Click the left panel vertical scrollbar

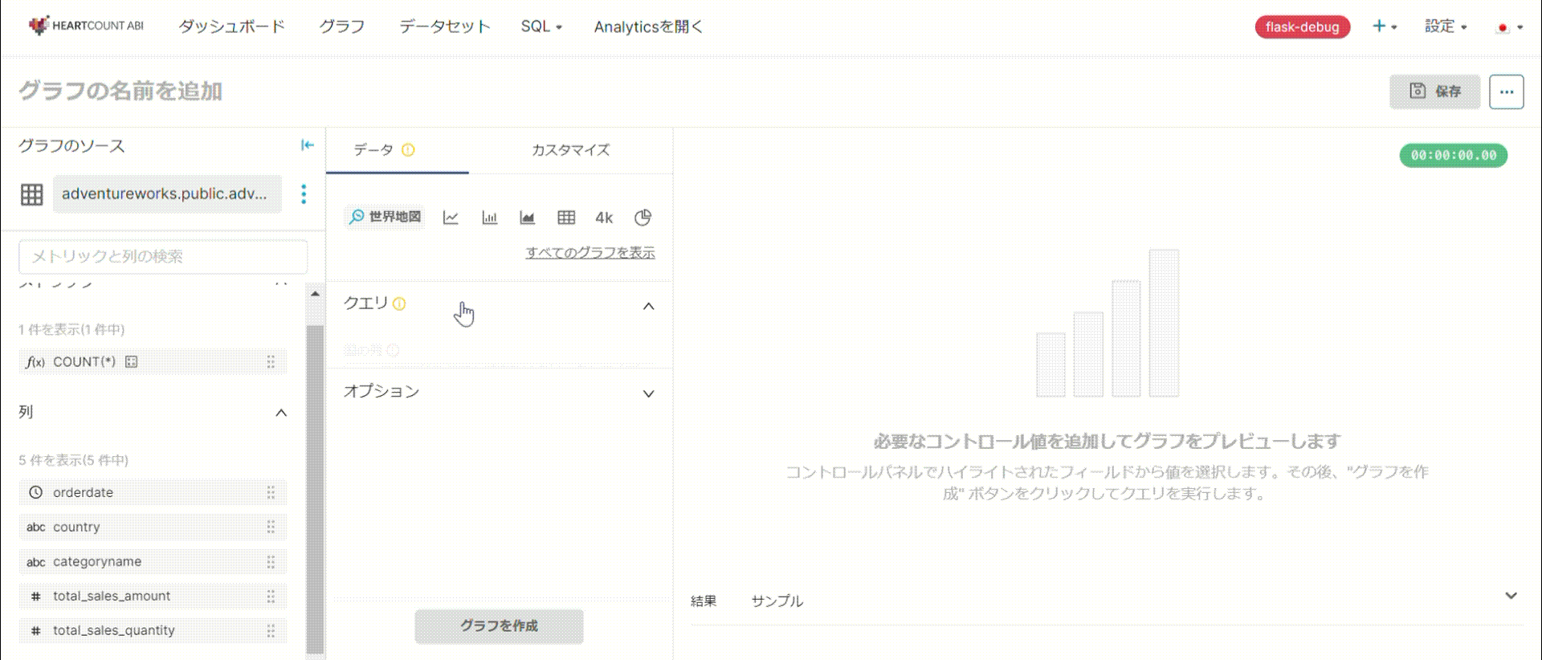coord(315,490)
